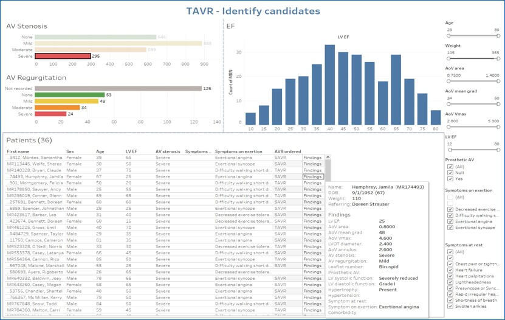Toggle Difficulty walking checkbox in filter panel
505x320 pixels.
pyautogui.click(x=450, y=215)
